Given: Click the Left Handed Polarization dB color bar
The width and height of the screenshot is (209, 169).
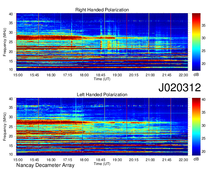Looking at the screenshot, I should (196, 127).
